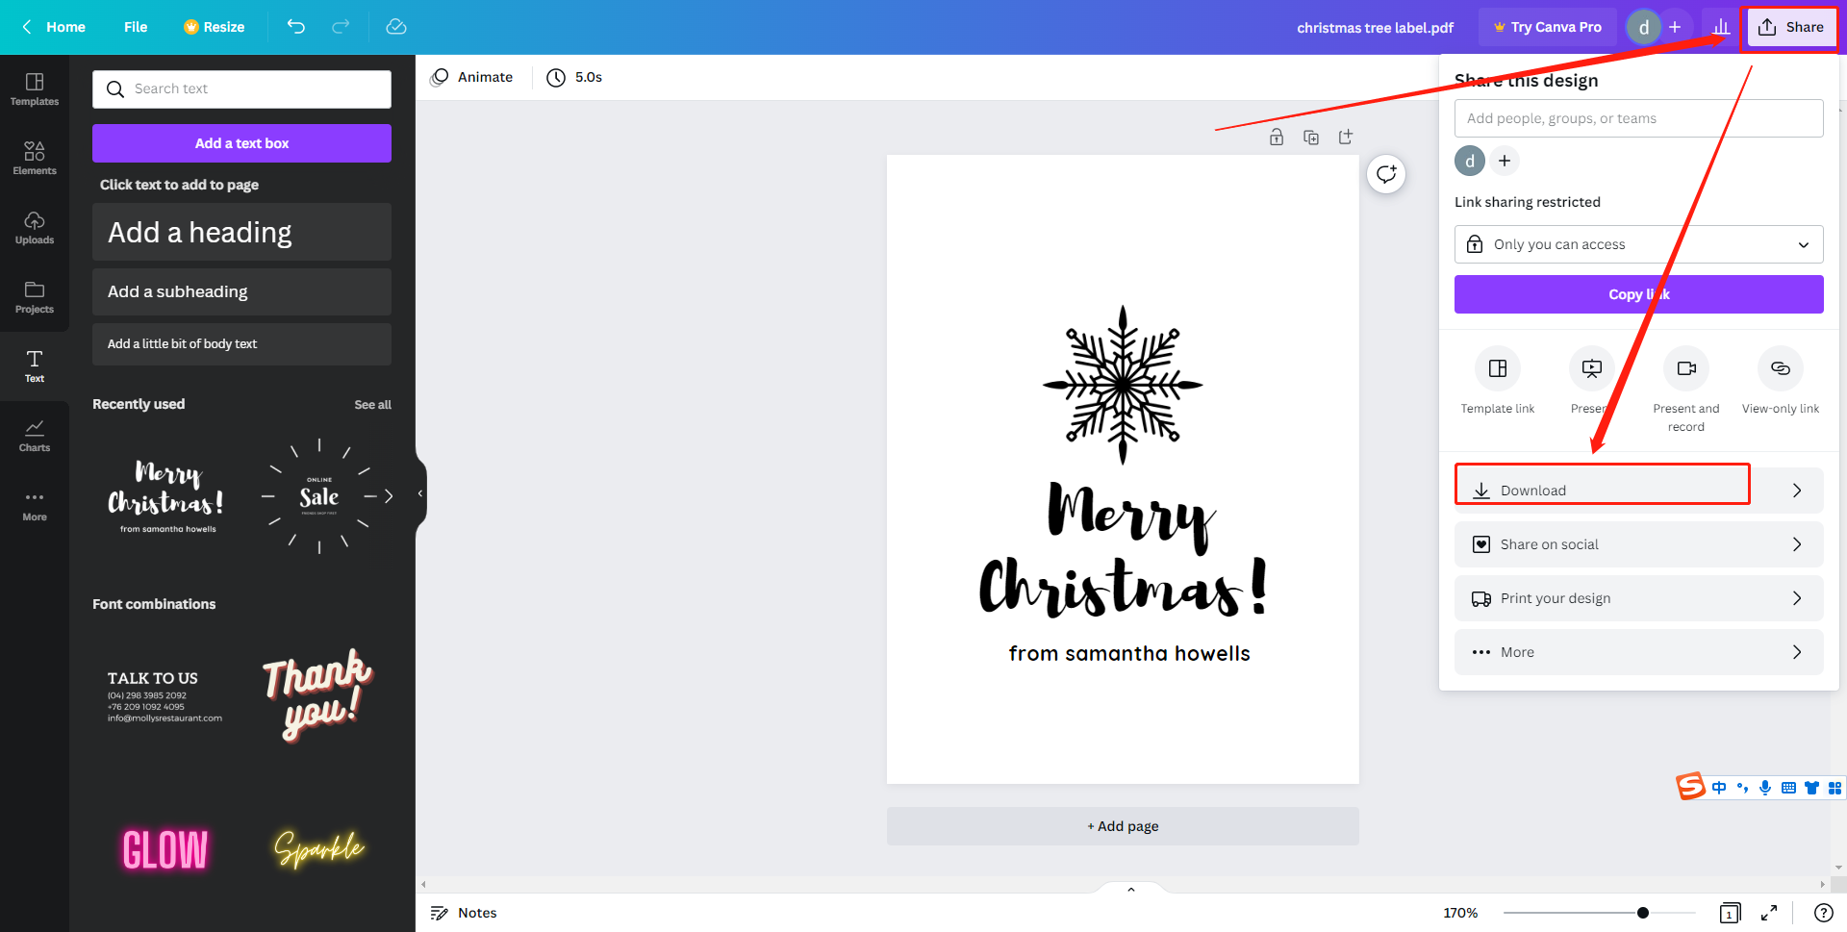
Task: Click the cloud save status icon
Action: [396, 27]
